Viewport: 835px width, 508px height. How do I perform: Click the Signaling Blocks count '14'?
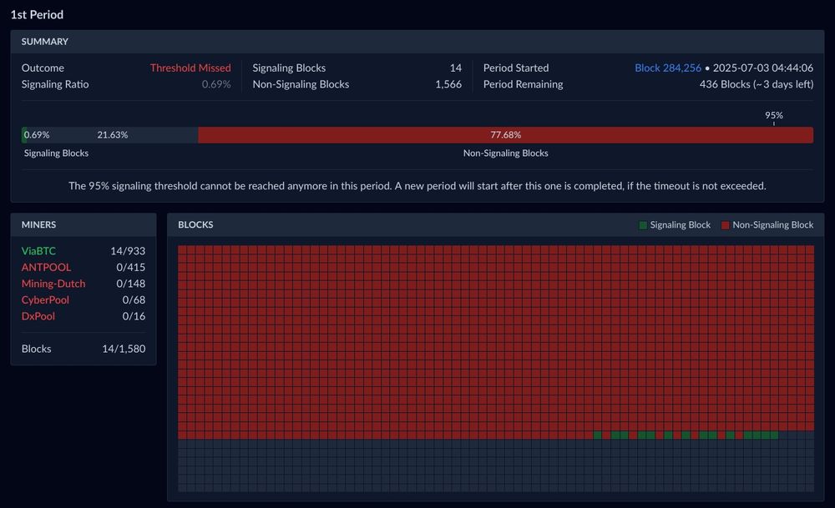pyautogui.click(x=455, y=68)
